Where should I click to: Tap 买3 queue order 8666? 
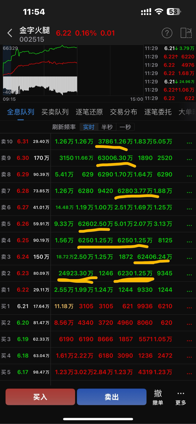click(105, 339)
